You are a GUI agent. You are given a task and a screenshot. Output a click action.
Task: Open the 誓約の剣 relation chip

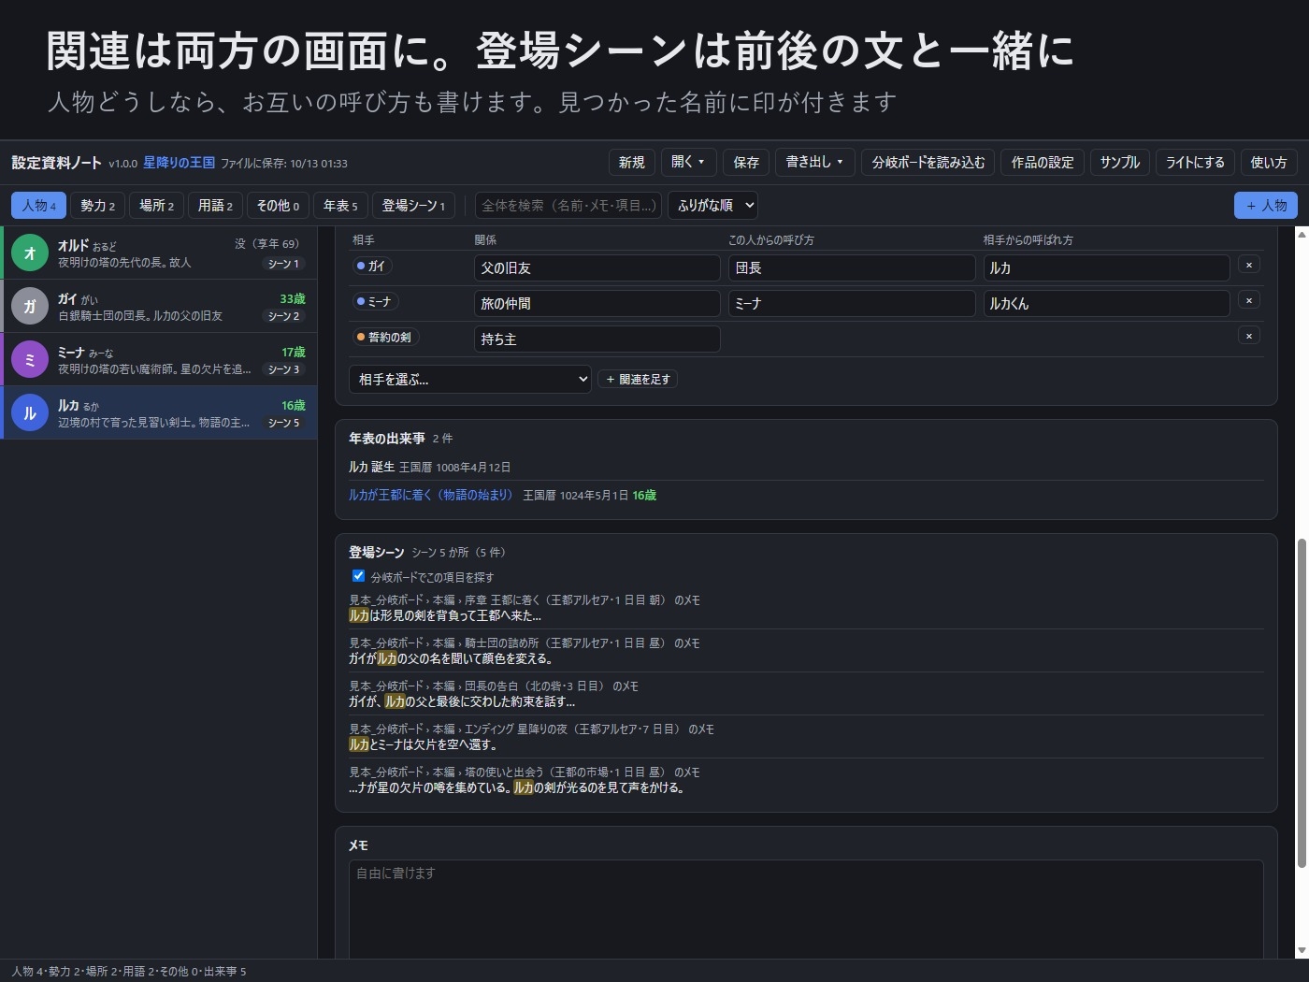385,337
